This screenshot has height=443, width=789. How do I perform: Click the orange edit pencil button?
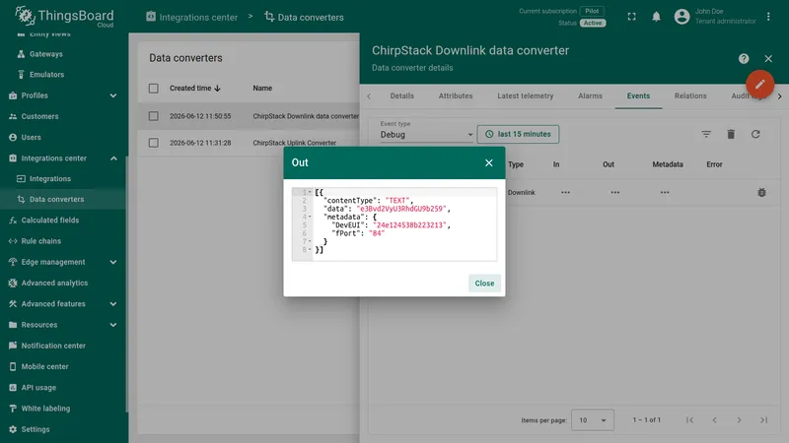[759, 84]
